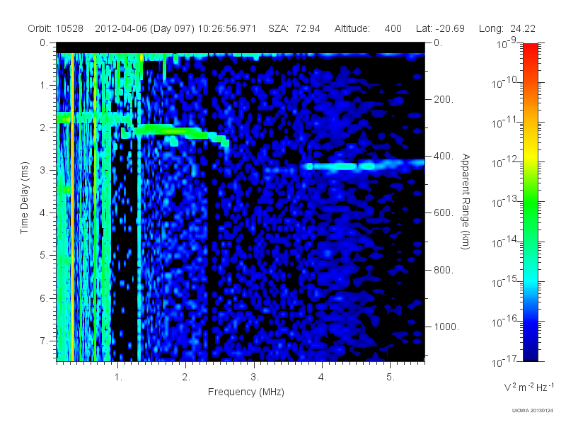Click the V² m⁻² Hz⁻¹ units label
Image resolution: width=566 pixels, height=425 pixels.
pos(529,387)
